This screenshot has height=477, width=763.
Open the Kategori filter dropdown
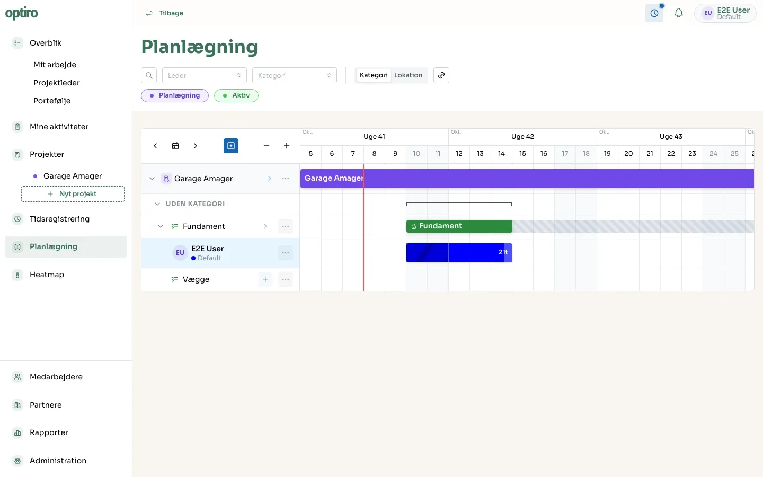coord(295,75)
